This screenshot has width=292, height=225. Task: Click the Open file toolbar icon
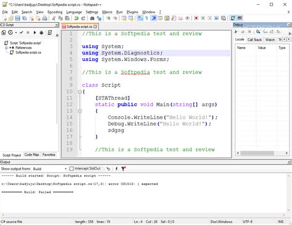click(x=11, y=18)
